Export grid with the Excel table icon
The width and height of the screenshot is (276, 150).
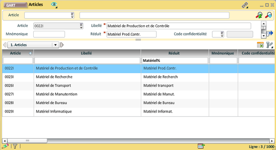click(260, 45)
